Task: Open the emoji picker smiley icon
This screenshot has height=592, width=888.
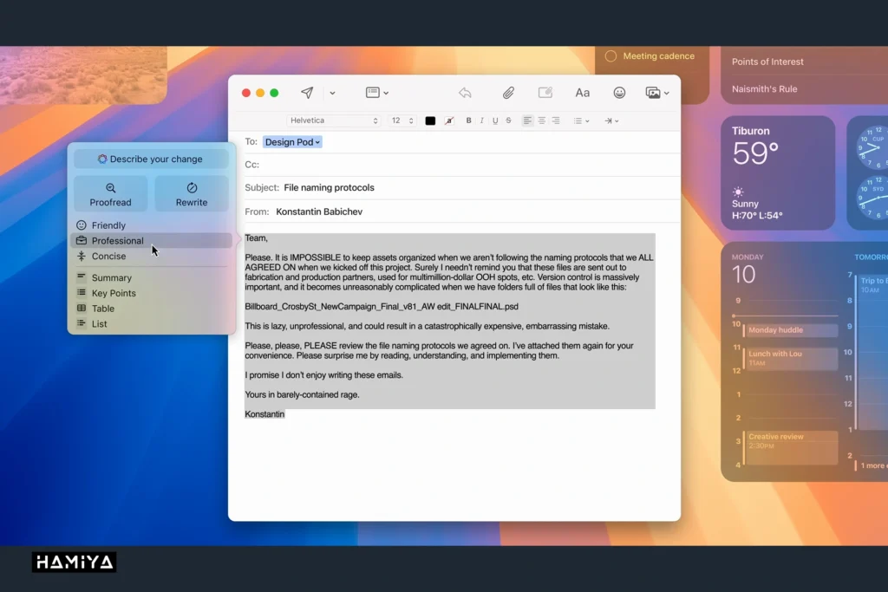Action: coord(619,93)
